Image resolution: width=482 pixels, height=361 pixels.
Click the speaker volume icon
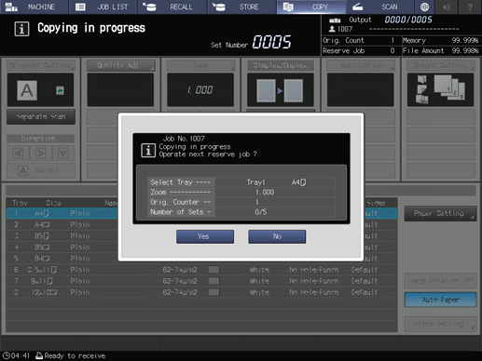click(x=447, y=7)
